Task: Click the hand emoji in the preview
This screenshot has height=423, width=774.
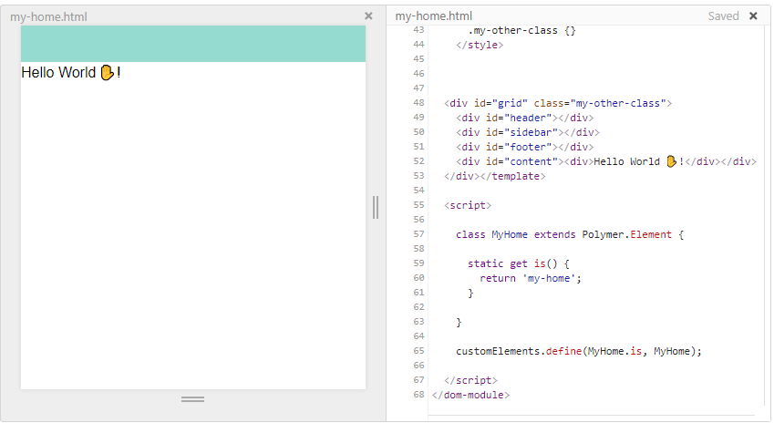Action: (x=107, y=73)
